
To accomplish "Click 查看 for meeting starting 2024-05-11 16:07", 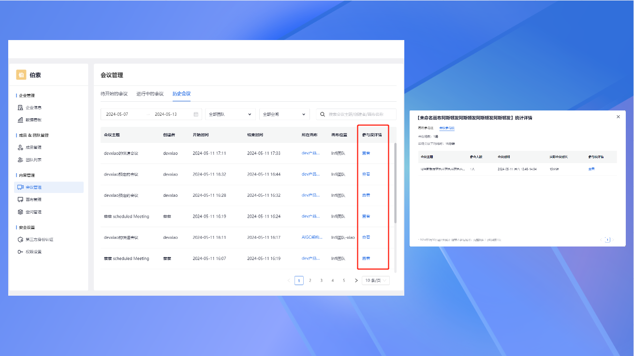I will [x=366, y=259].
